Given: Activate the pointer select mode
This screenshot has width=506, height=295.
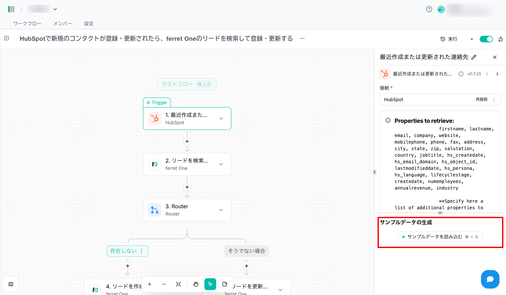Looking at the screenshot, I should (210, 284).
